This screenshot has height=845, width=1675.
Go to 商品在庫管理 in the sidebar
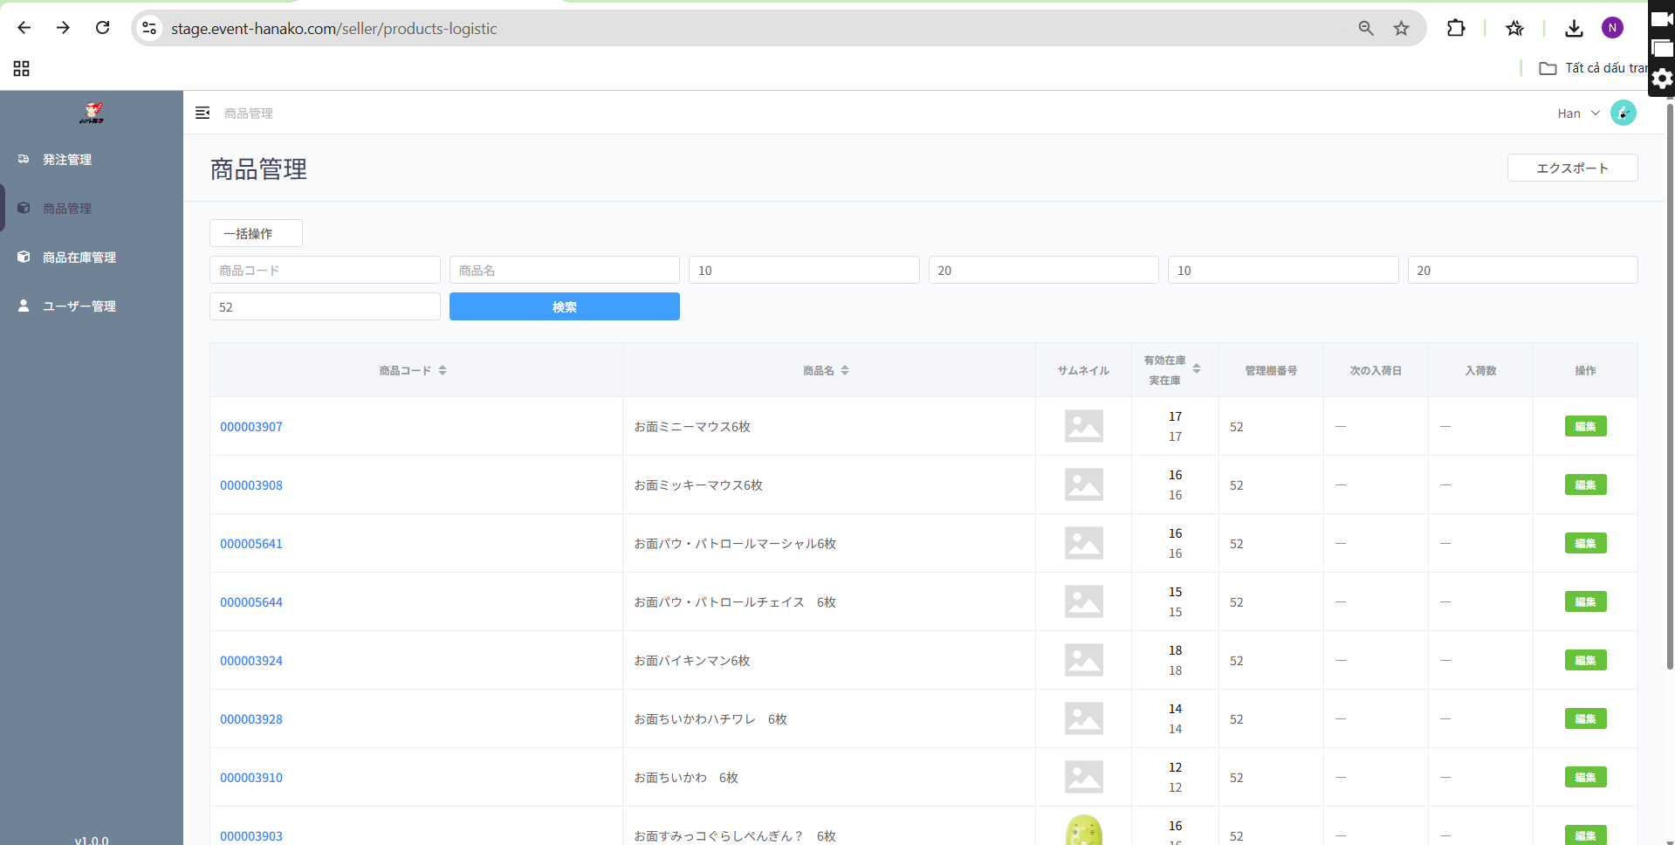click(x=79, y=258)
